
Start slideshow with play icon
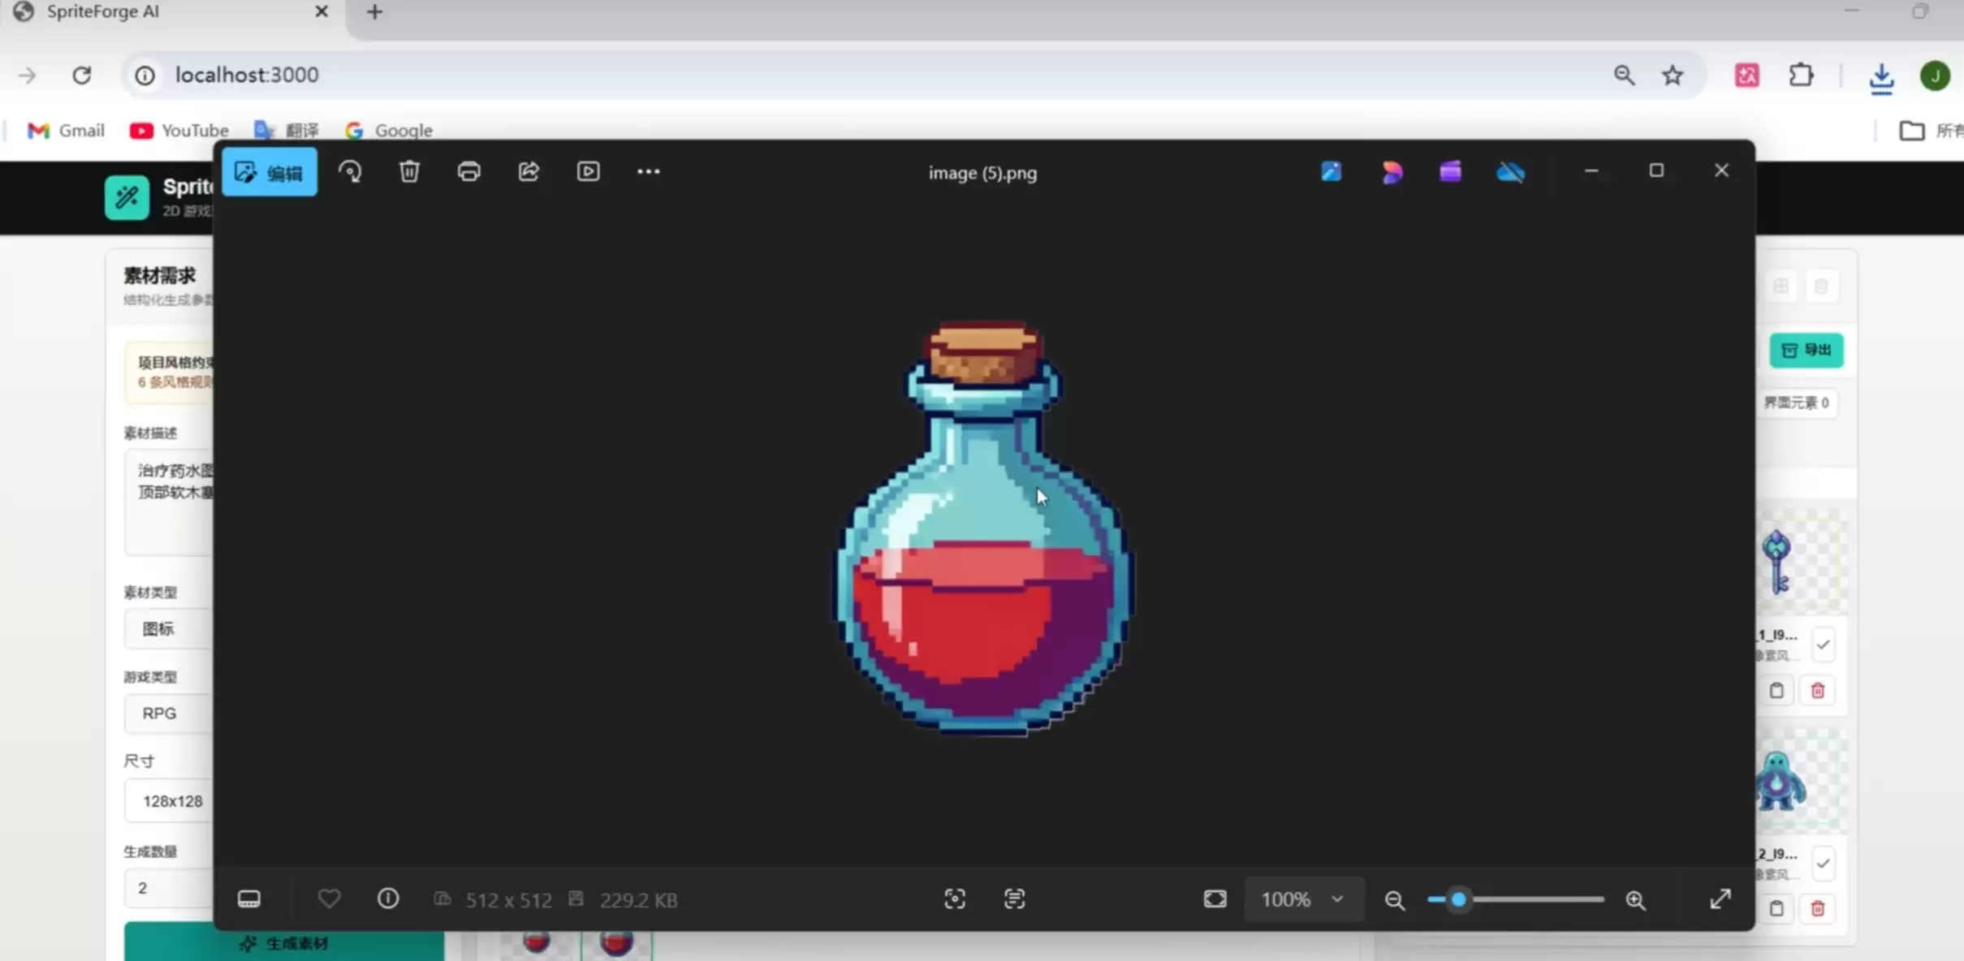tap(588, 171)
